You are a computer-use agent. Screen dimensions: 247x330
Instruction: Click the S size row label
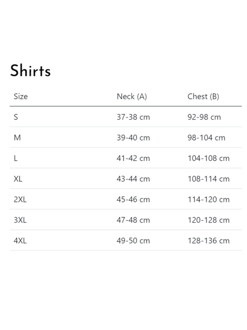16,117
